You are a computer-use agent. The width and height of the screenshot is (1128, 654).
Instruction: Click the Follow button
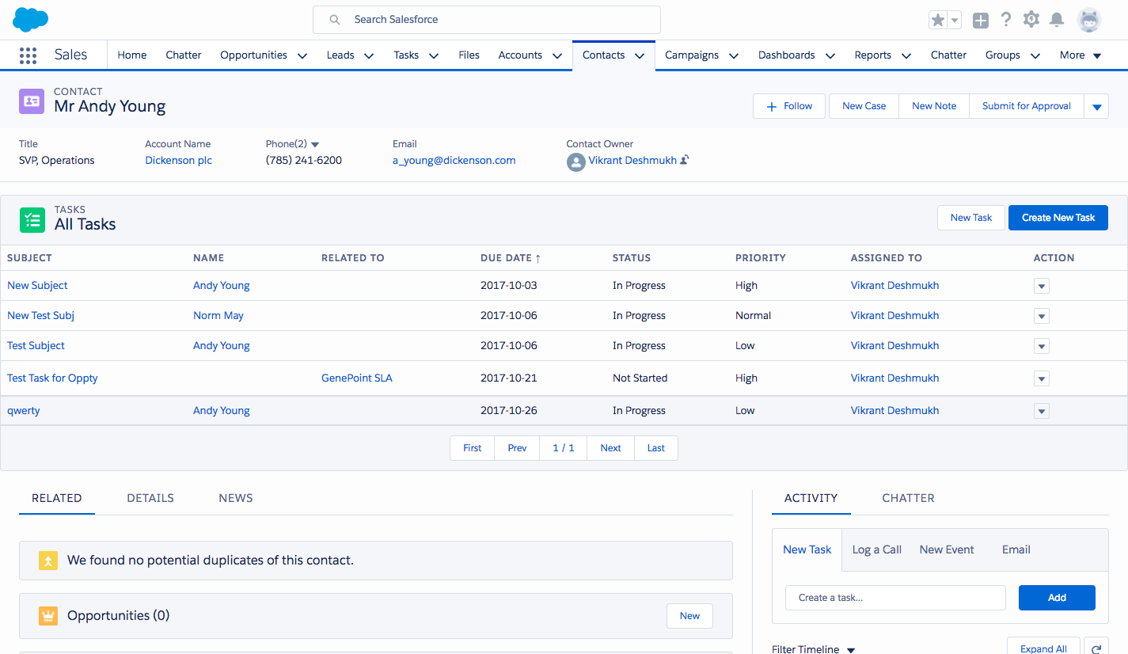click(x=789, y=106)
